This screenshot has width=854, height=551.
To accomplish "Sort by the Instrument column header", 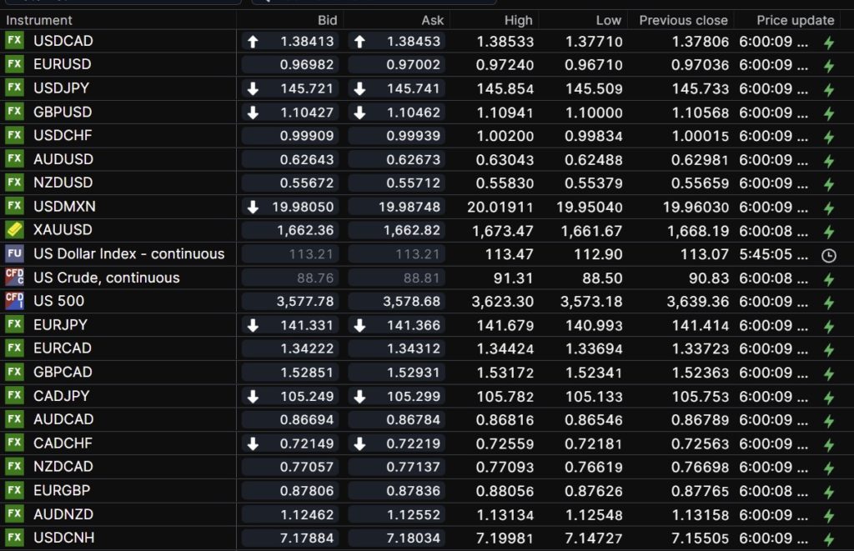I will coord(39,20).
